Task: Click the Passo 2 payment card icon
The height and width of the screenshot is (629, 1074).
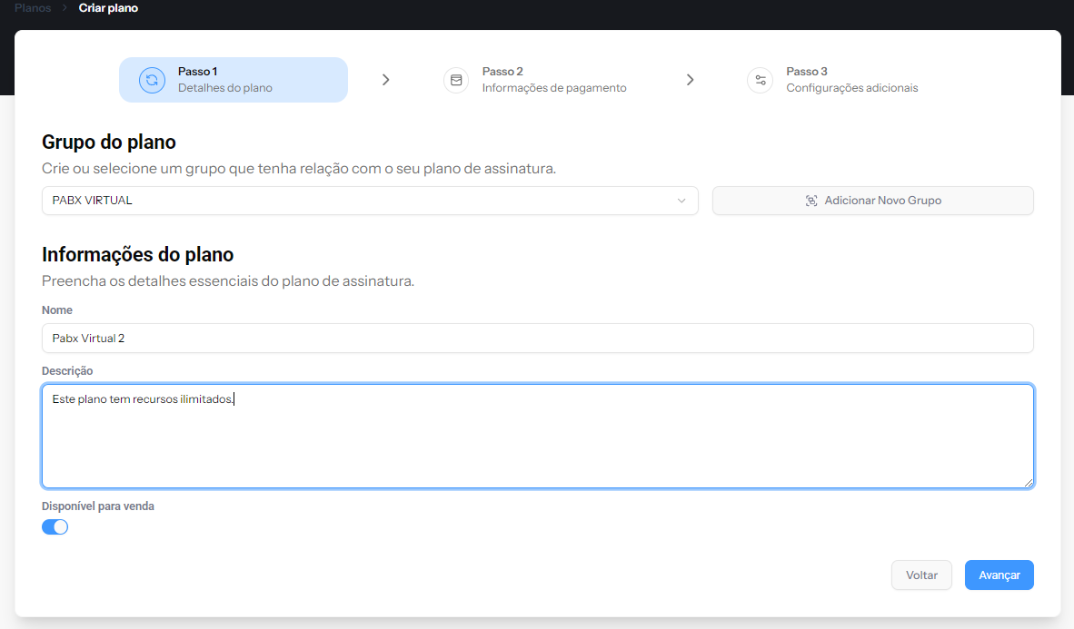Action: point(456,80)
